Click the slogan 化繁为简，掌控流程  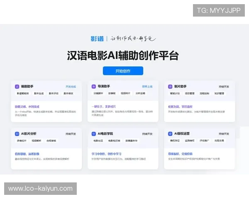point(180,107)
